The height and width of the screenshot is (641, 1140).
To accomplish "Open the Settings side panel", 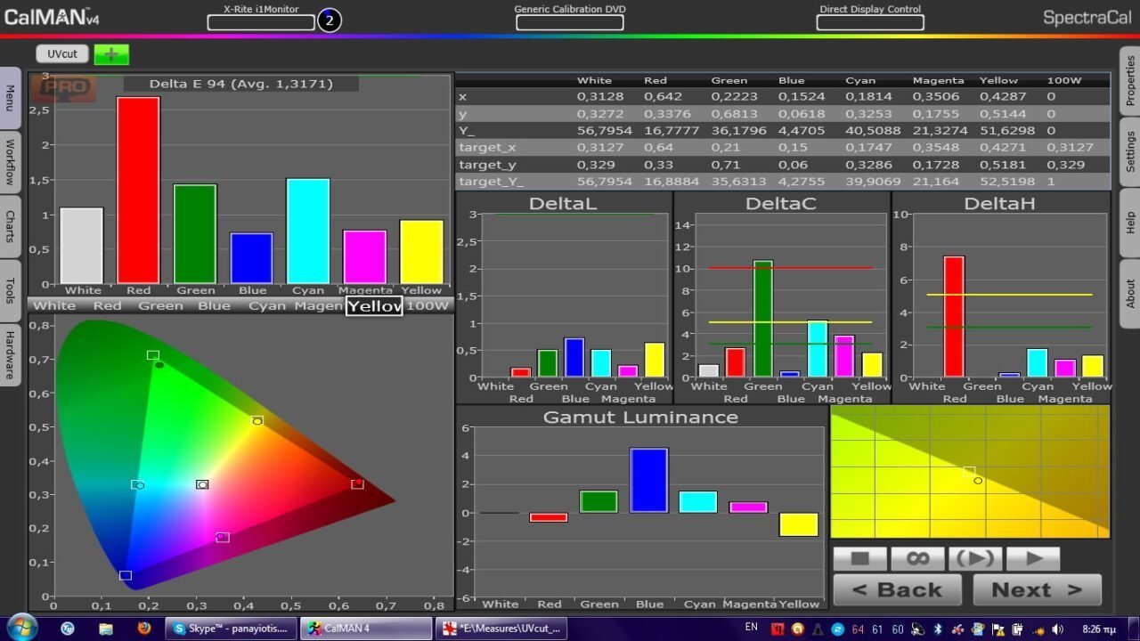I will click(1130, 152).
